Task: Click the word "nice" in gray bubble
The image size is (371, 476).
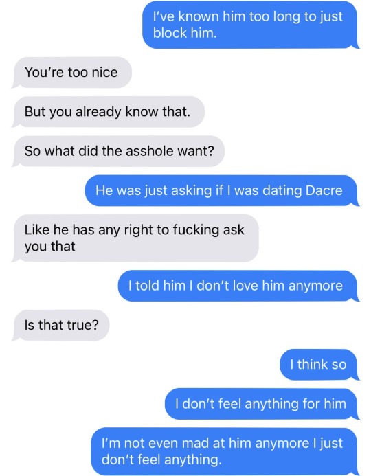Action: coord(104,73)
